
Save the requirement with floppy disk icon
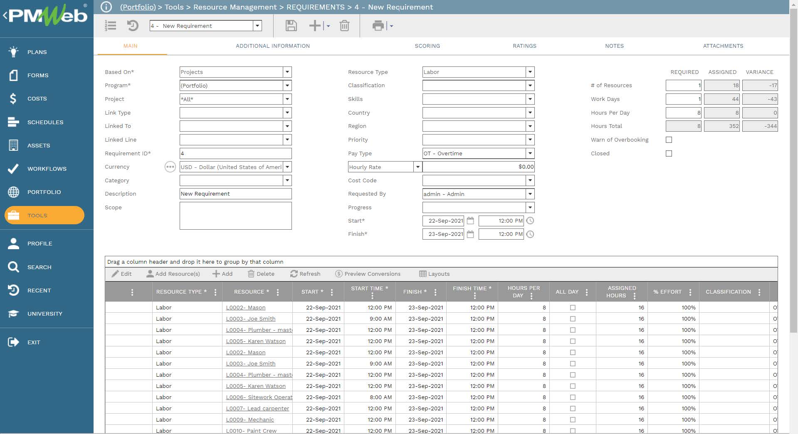[291, 26]
